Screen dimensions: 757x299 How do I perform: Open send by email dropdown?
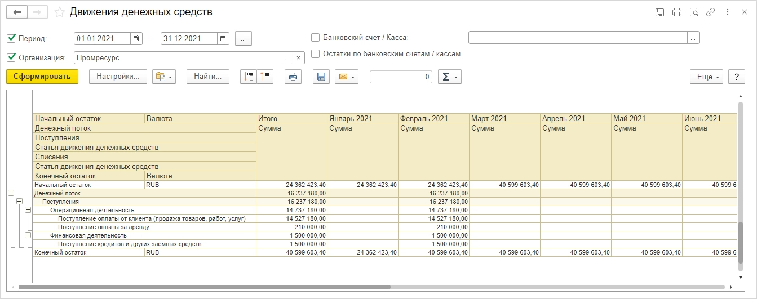[x=347, y=77]
